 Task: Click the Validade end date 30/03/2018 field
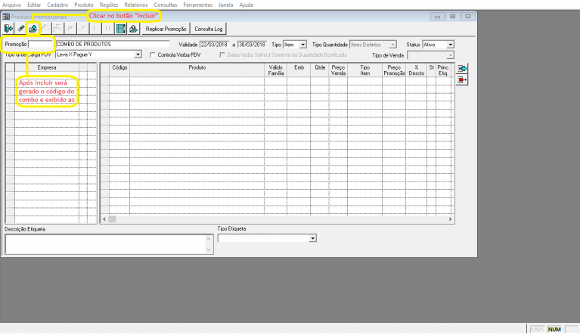tap(252, 45)
